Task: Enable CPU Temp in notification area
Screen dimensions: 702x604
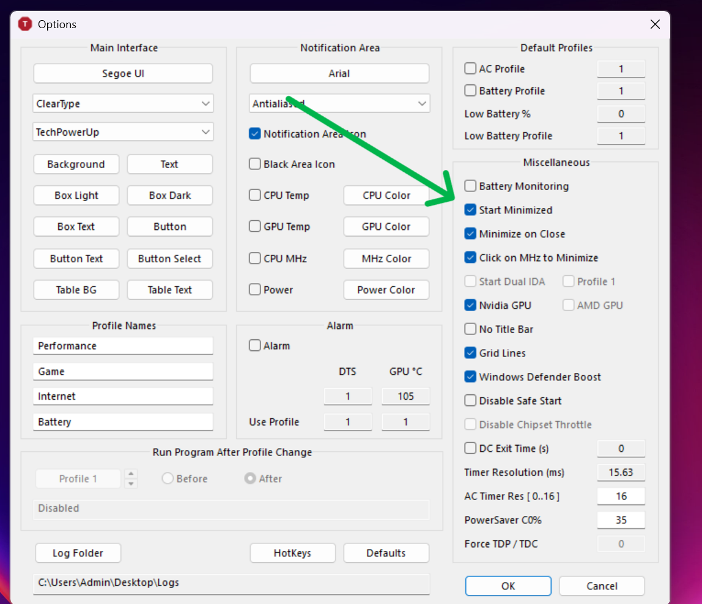Action: [x=255, y=195]
